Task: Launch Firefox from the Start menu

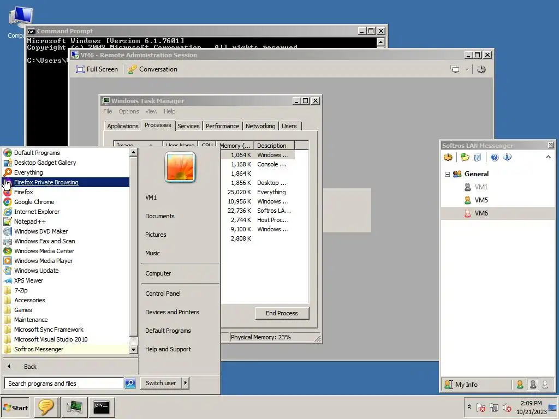Action: [x=66, y=192]
